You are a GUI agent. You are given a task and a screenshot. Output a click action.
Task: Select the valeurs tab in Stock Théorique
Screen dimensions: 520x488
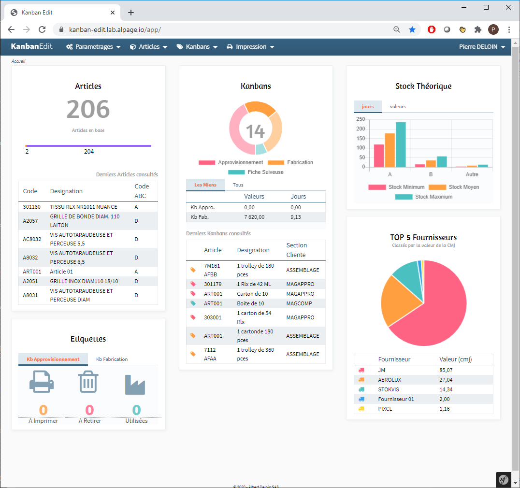[398, 106]
